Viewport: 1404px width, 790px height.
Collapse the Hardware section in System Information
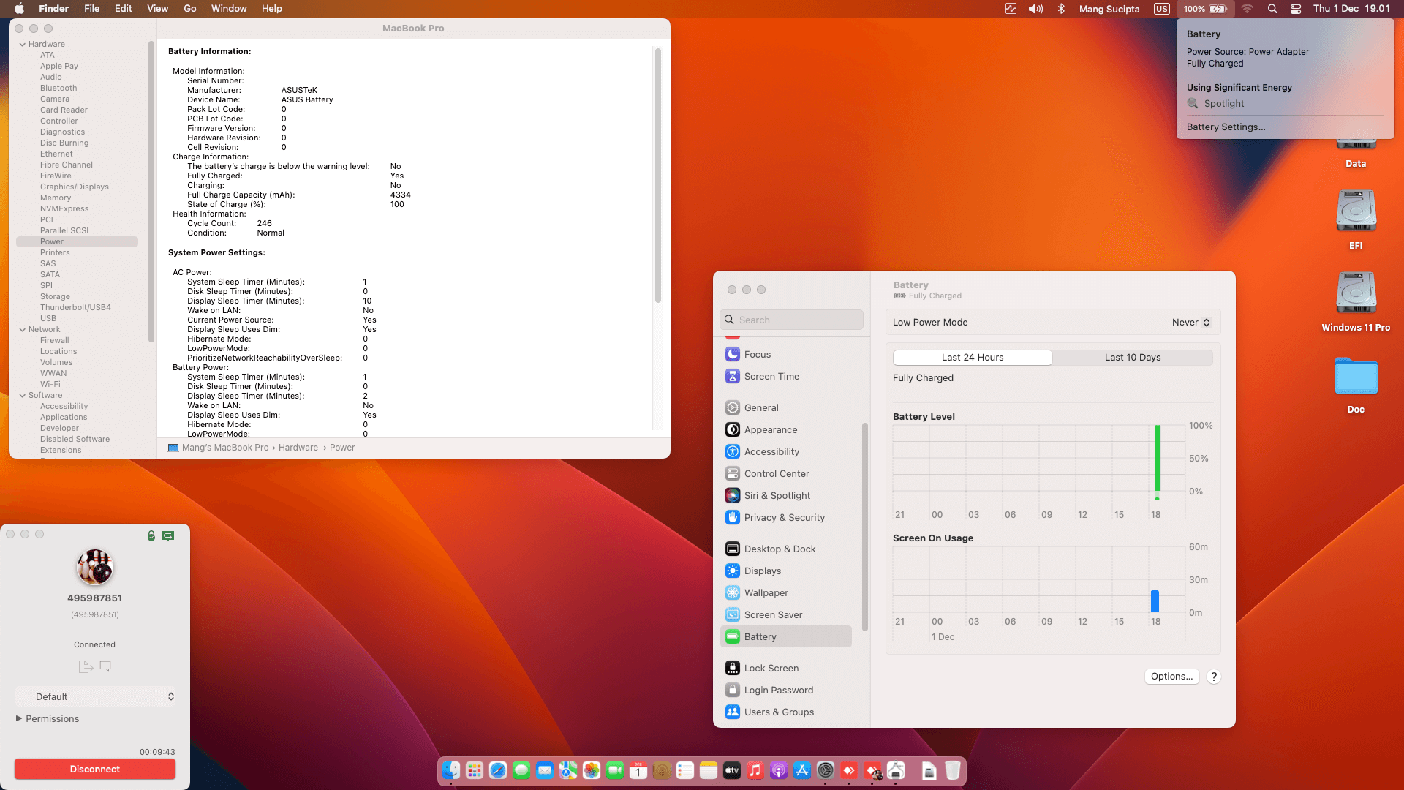point(22,45)
